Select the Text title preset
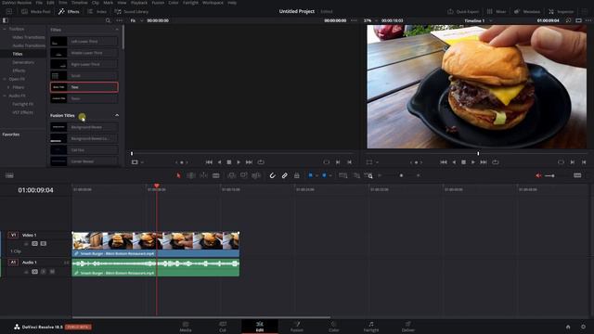Viewport: 594px width, 334px height. pyautogui.click(x=84, y=87)
